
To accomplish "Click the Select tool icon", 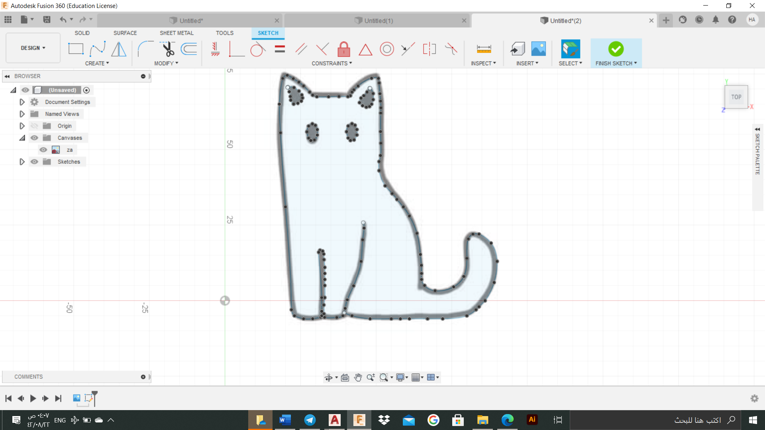I will [x=571, y=49].
